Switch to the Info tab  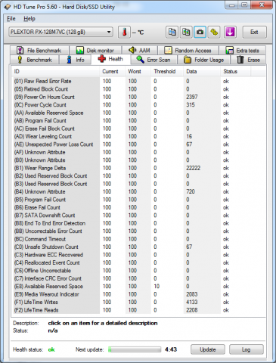coord(75,60)
